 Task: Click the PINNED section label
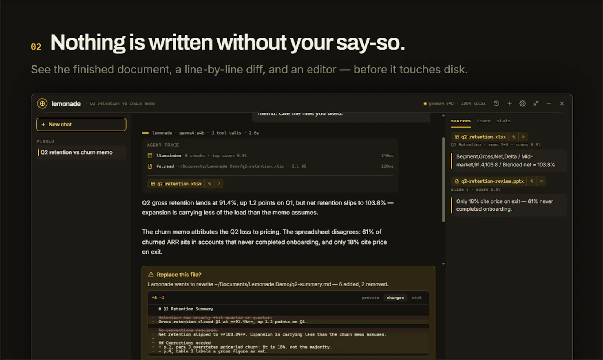point(45,141)
